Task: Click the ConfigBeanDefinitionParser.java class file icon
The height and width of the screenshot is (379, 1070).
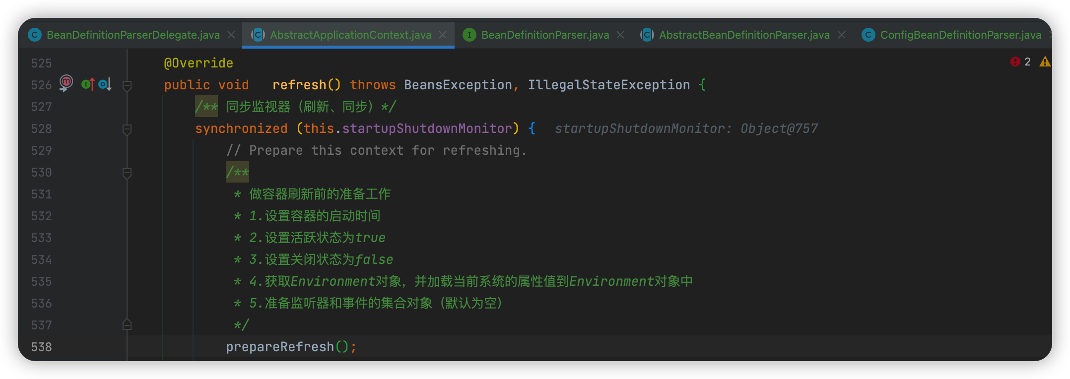Action: 868,35
